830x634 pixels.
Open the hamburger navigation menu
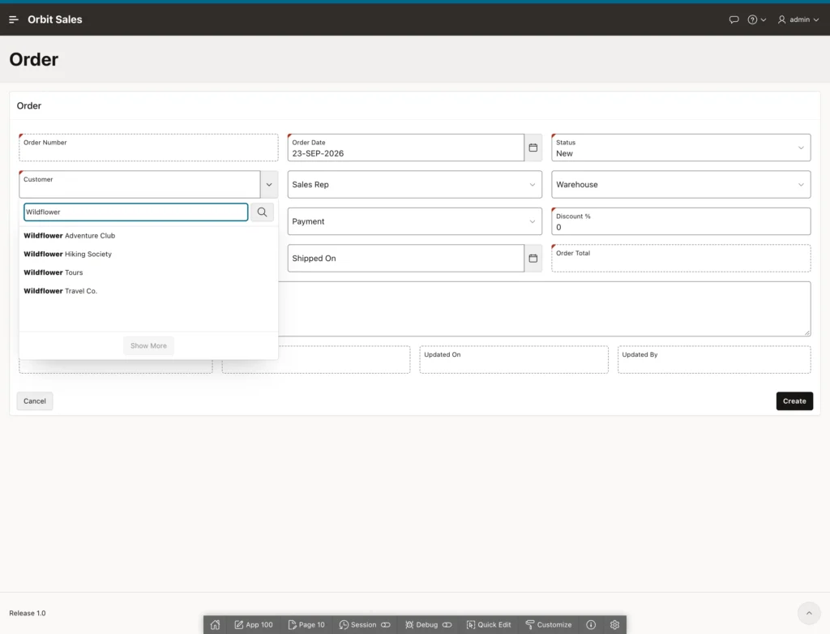pyautogui.click(x=14, y=19)
